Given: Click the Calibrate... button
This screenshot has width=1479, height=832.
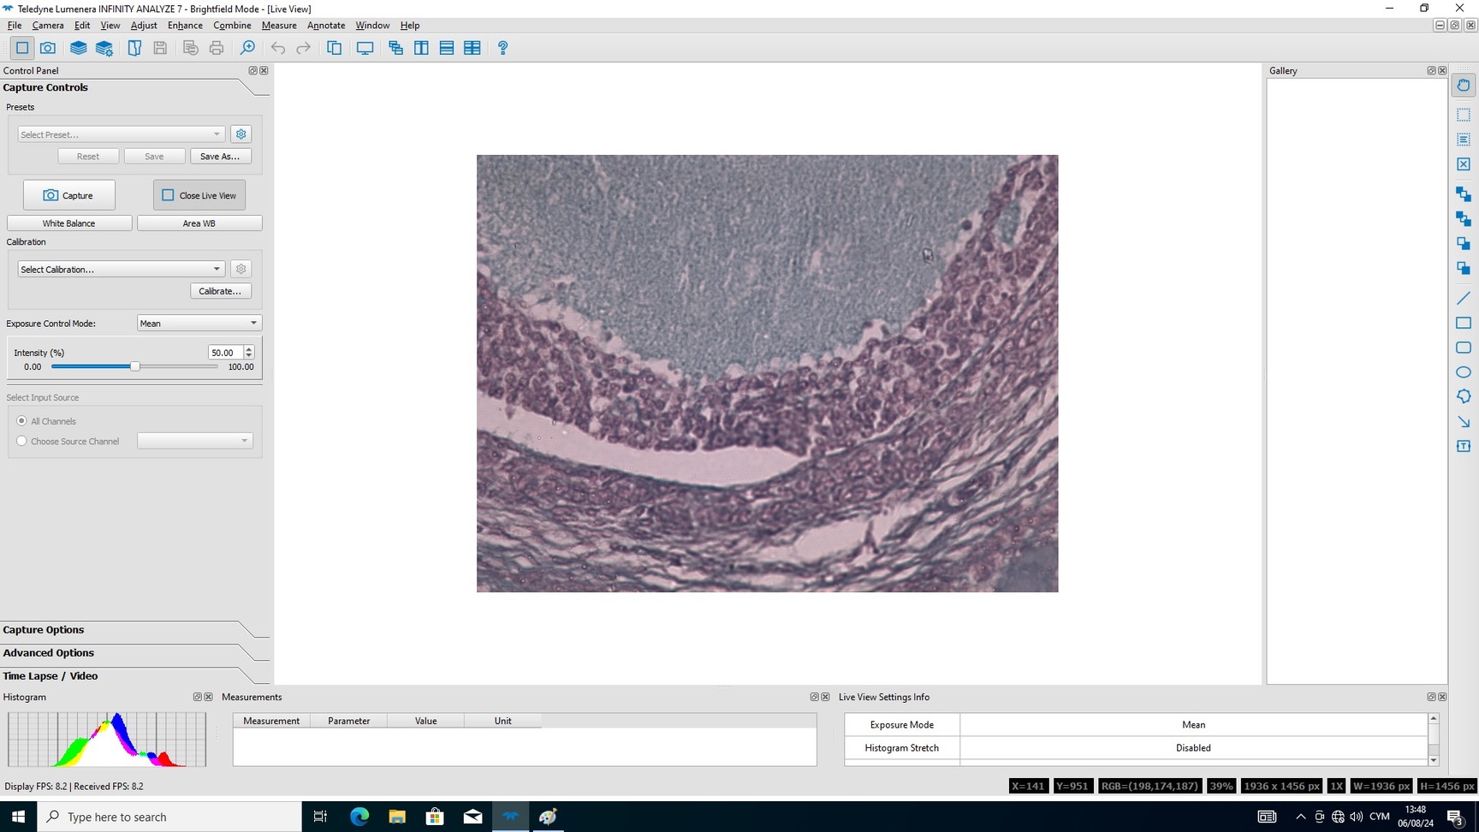Looking at the screenshot, I should [220, 291].
